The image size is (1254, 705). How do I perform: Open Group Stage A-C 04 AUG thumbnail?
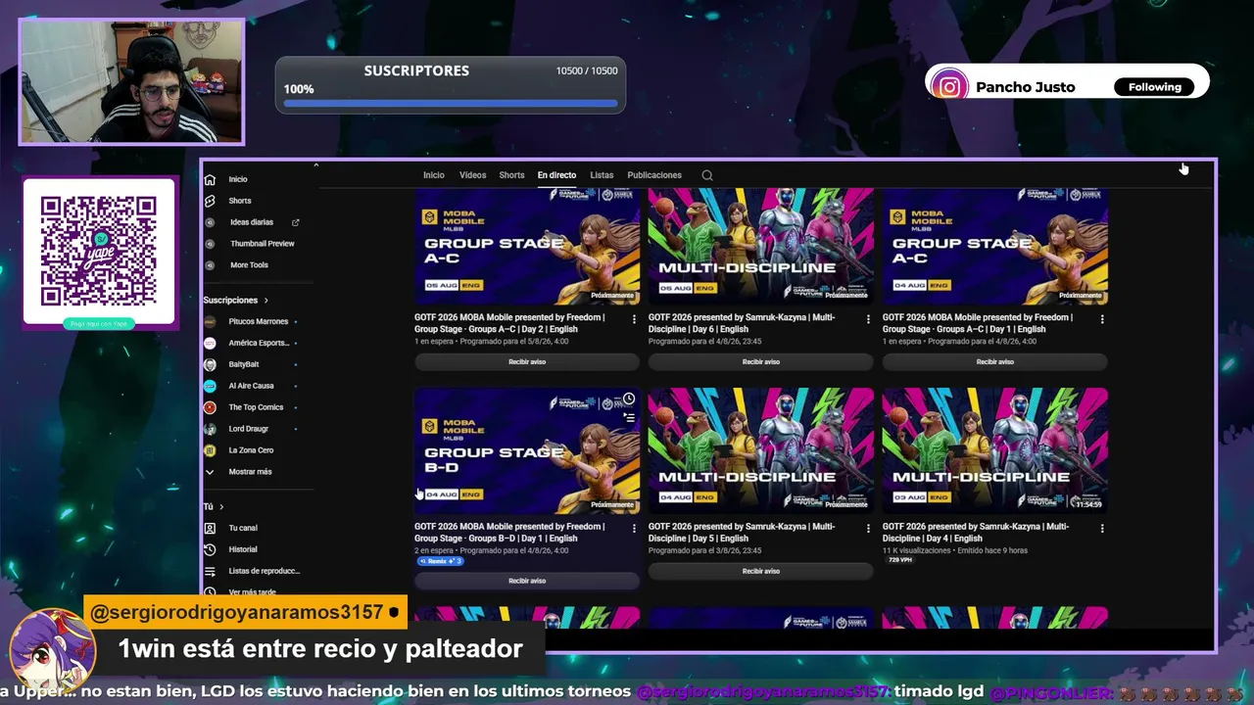(995, 246)
